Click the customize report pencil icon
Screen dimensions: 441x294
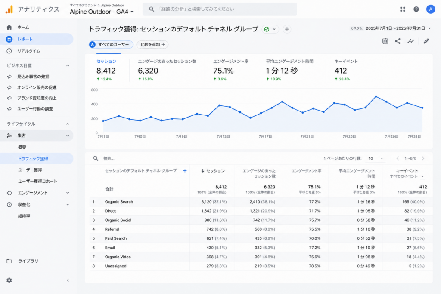coord(426,41)
